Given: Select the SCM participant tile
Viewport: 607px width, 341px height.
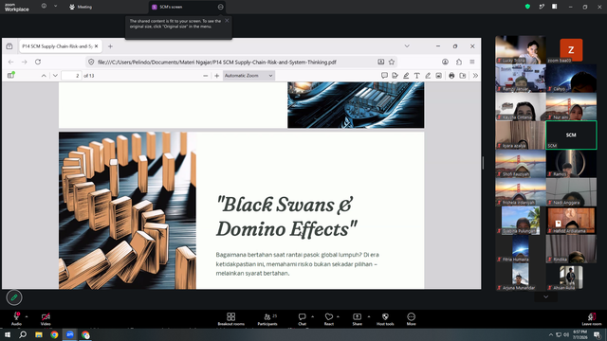Looking at the screenshot, I should 571,135.
